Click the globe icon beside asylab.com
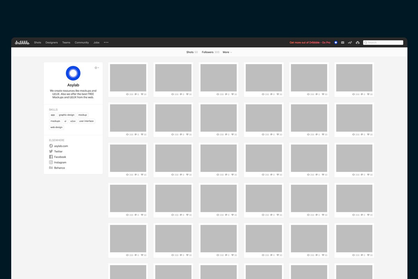The image size is (418, 279). coord(51,146)
